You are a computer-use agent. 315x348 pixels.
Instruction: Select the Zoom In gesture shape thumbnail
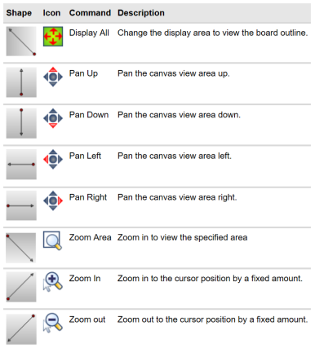point(21,287)
